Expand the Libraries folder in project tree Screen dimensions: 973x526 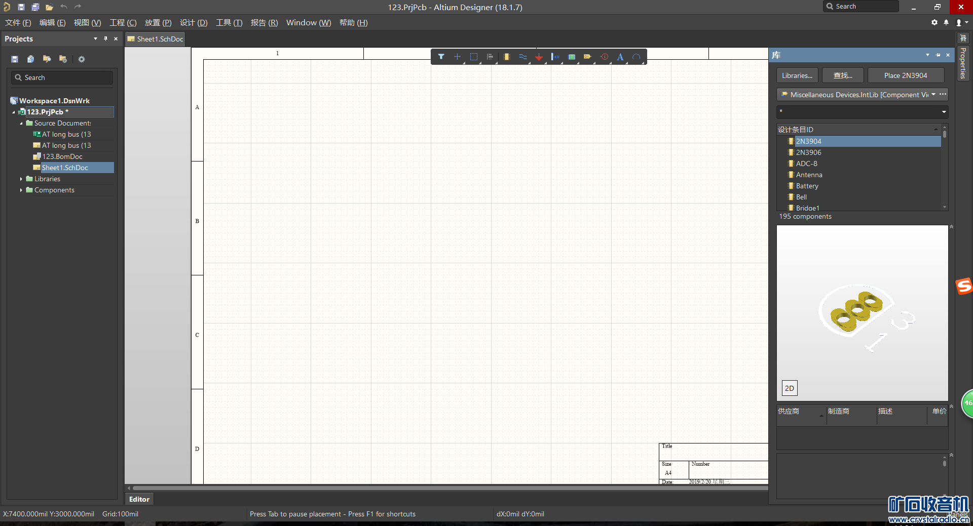(21, 179)
